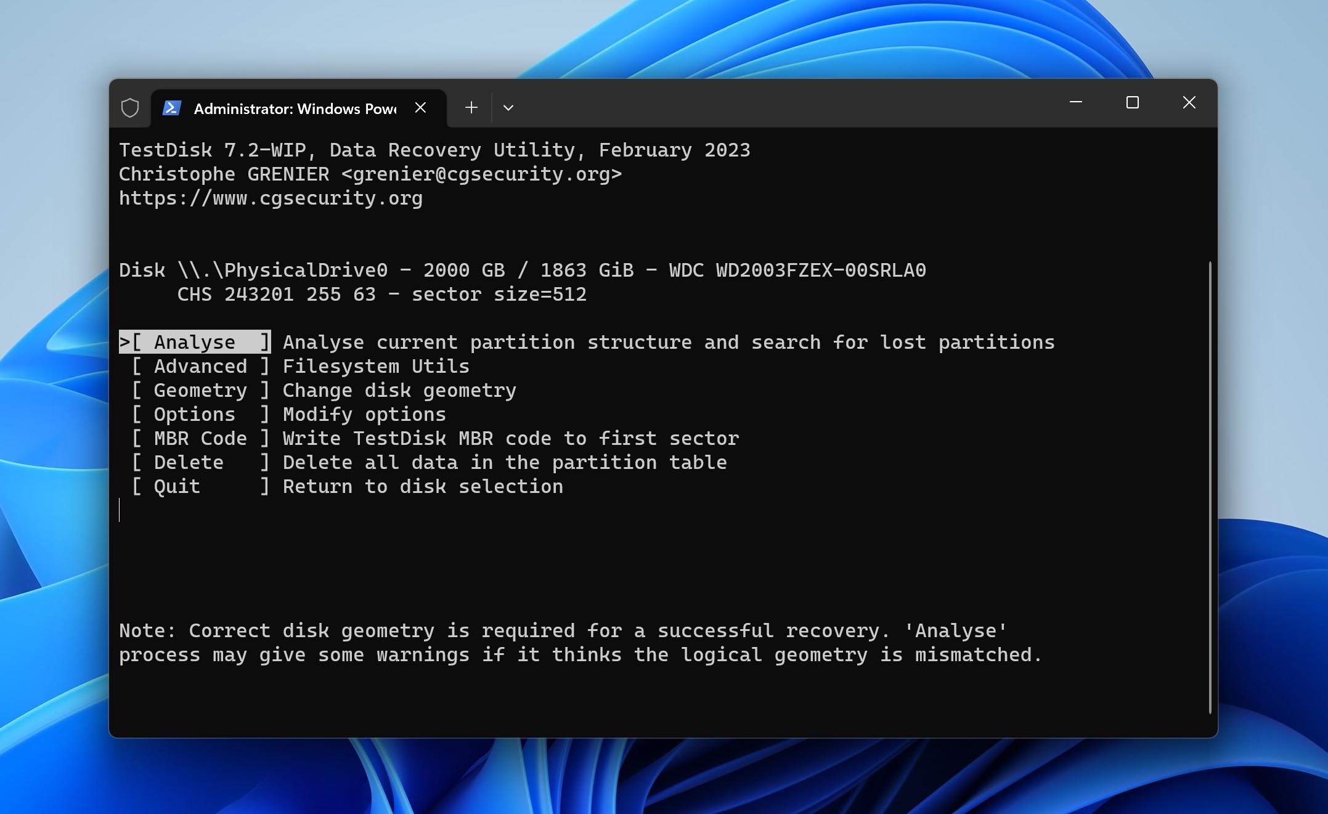This screenshot has width=1328, height=814.
Task: Click 'Write TestDisk MBR code to first sector'
Action: pos(511,438)
